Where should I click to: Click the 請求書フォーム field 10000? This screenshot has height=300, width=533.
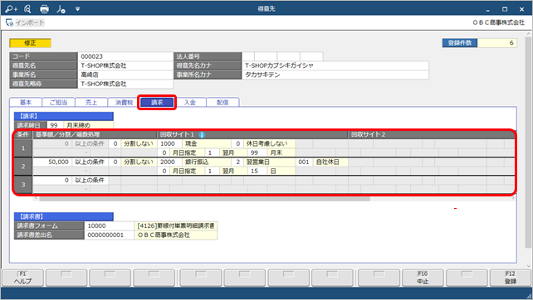click(109, 225)
